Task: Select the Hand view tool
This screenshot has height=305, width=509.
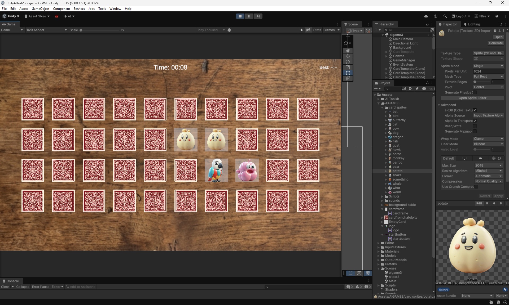Action: [x=348, y=50]
